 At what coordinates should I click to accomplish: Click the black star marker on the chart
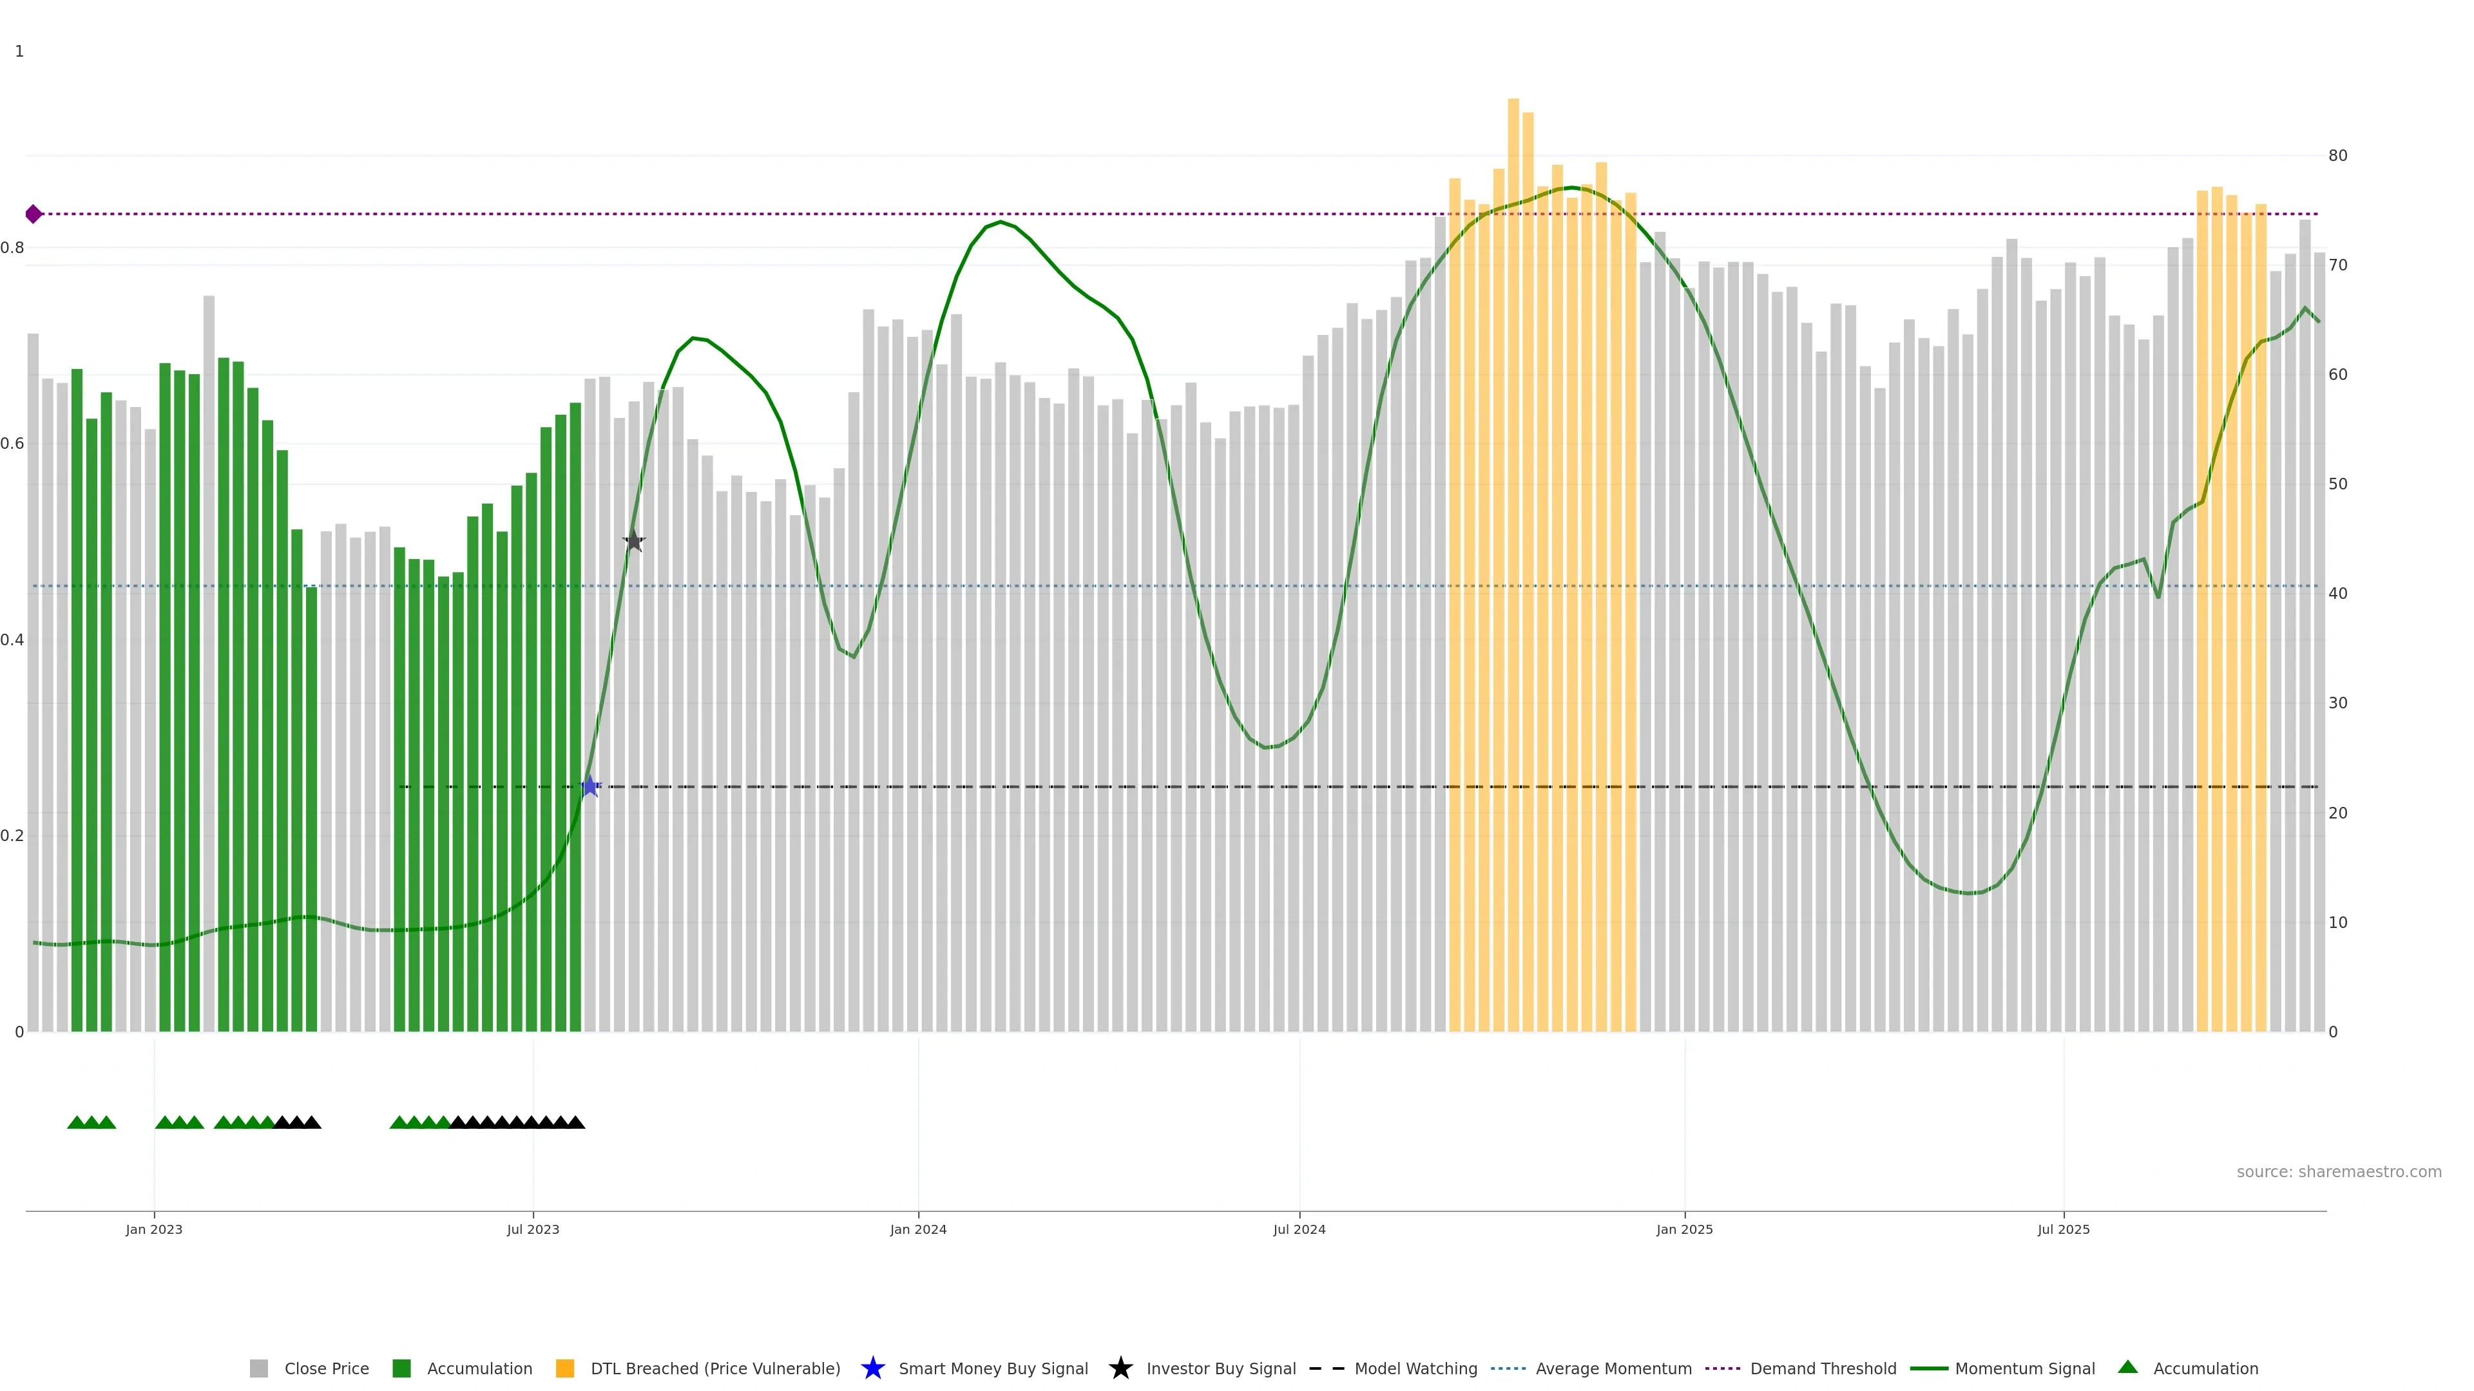click(x=633, y=542)
